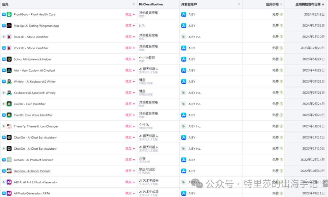
Task: Expand 跳至 menu in Solvo row
Action: 130,59
